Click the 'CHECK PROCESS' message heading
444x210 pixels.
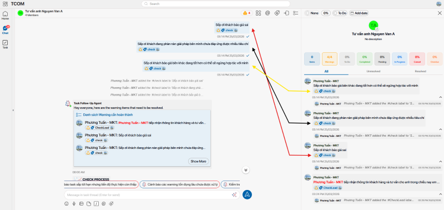pyautogui.click(x=95, y=179)
